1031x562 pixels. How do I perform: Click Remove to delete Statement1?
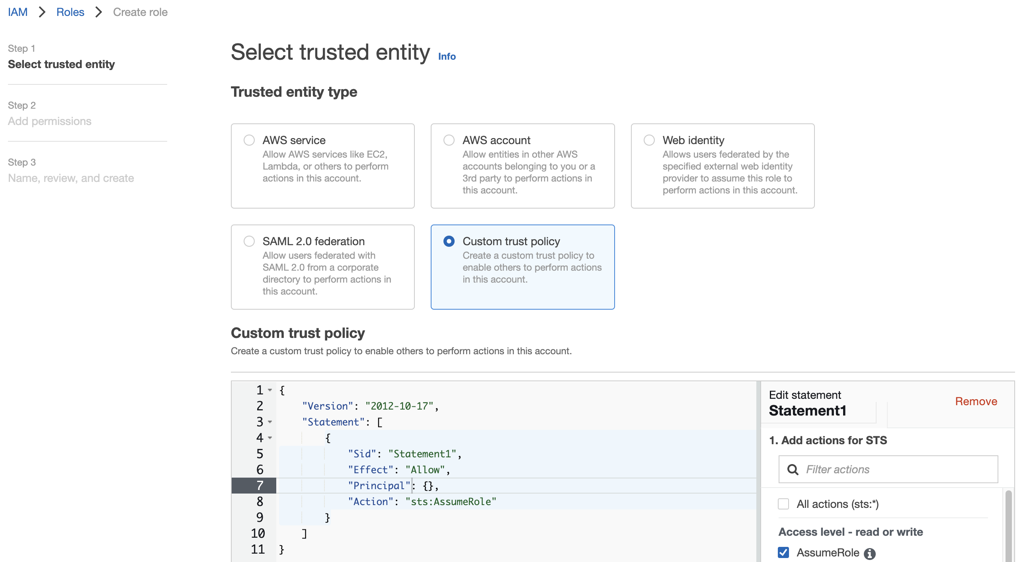(975, 402)
